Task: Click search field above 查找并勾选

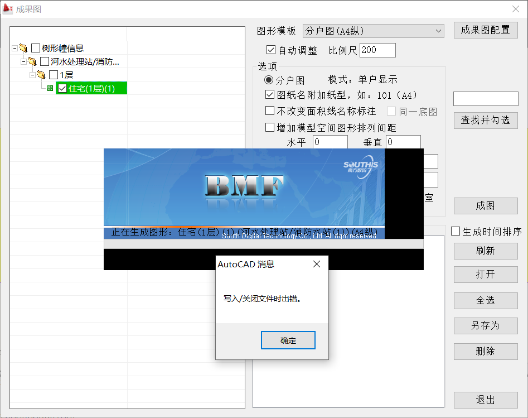Action: pos(486,99)
